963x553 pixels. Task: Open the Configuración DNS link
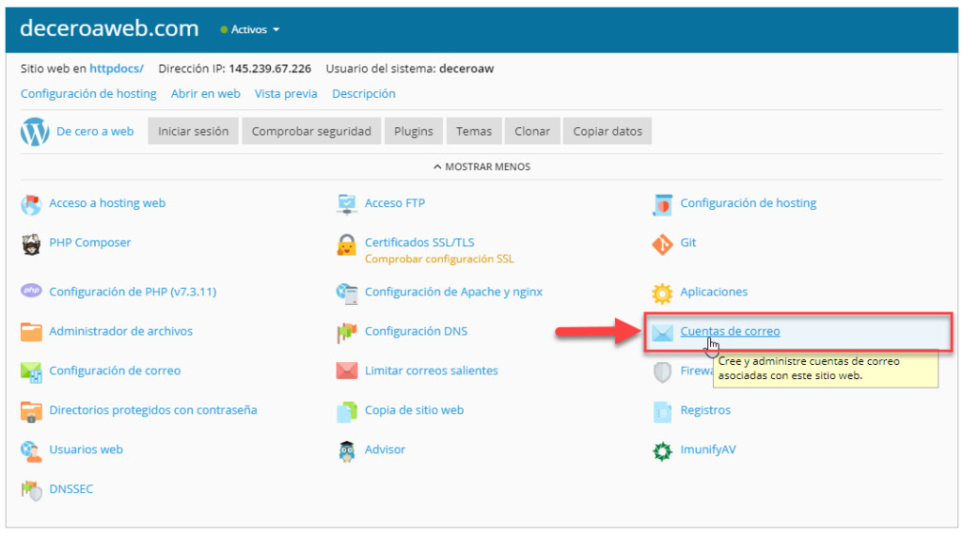pos(416,330)
